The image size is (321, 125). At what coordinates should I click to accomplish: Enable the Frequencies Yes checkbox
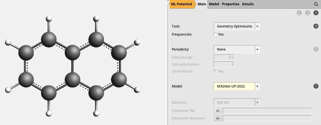[x=215, y=34]
